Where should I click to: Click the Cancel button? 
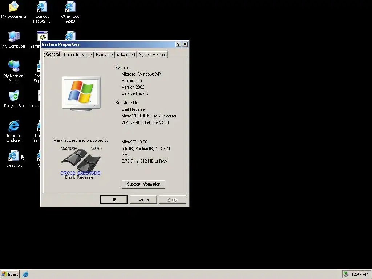click(x=143, y=199)
